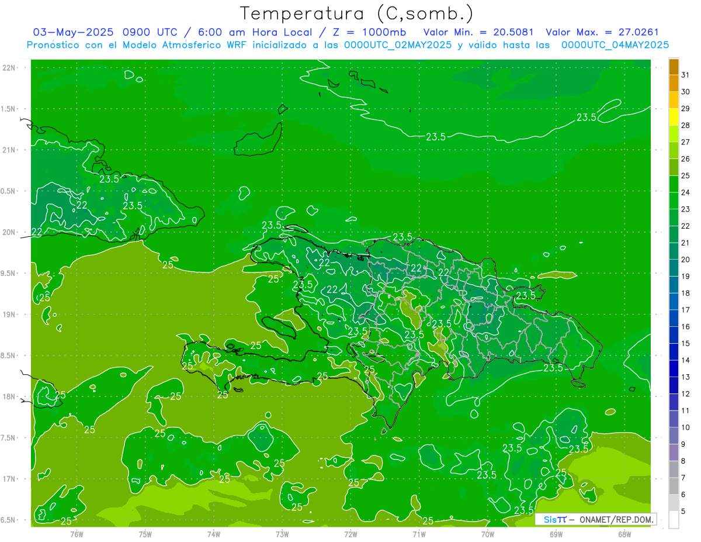Pick the teal swatch between 19 and 20
701x542 pixels.
pyautogui.click(x=674, y=268)
